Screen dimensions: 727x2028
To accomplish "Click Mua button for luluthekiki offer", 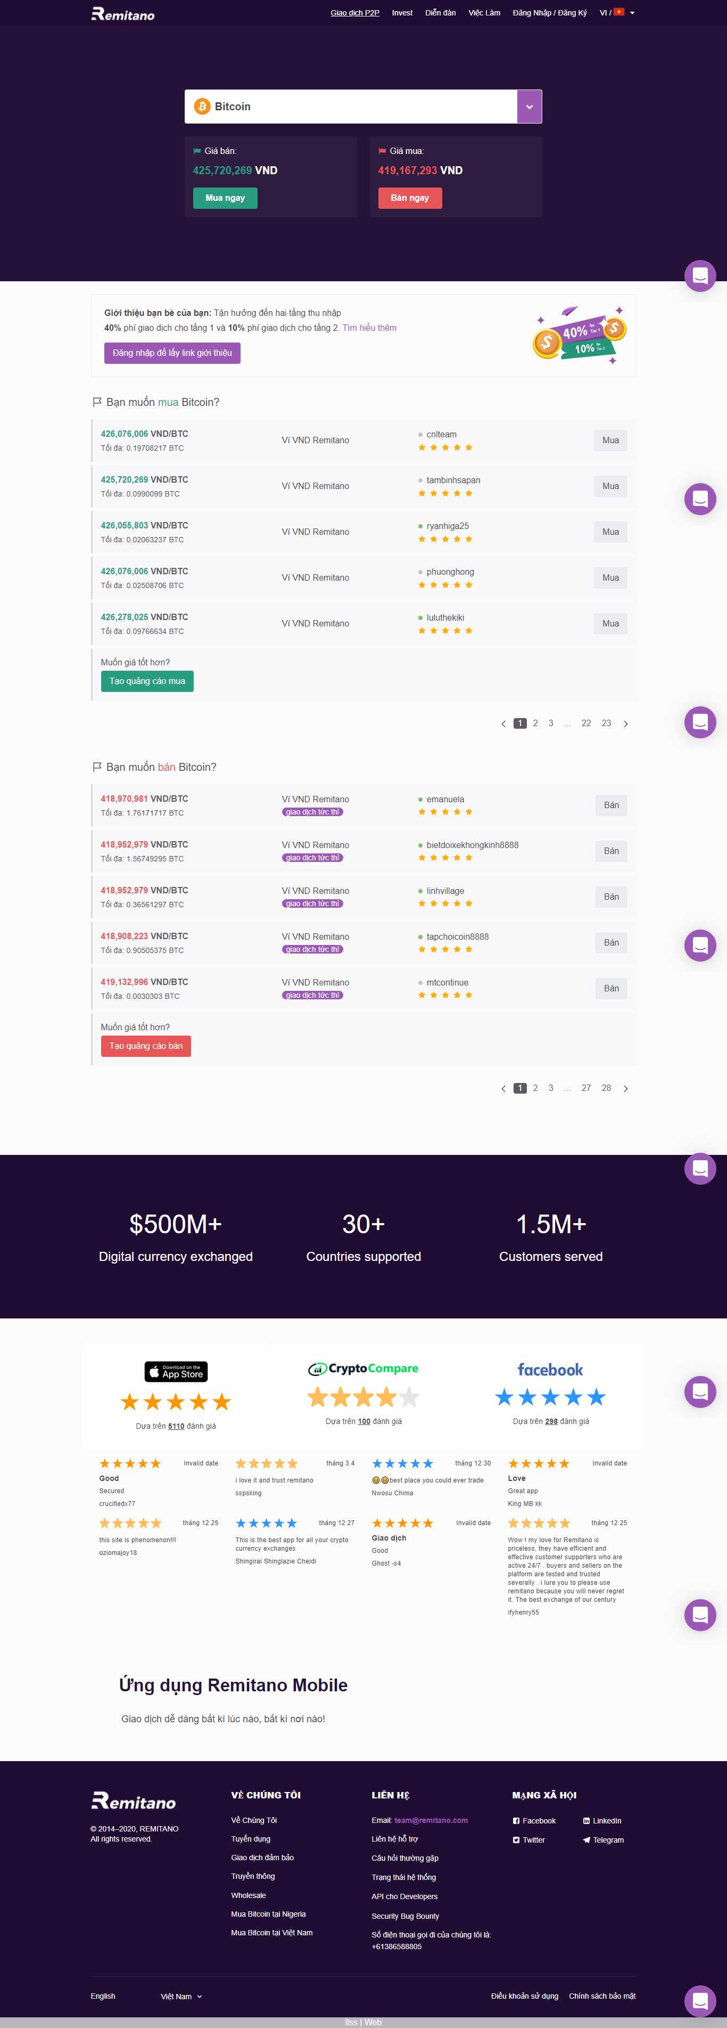I will [x=610, y=623].
